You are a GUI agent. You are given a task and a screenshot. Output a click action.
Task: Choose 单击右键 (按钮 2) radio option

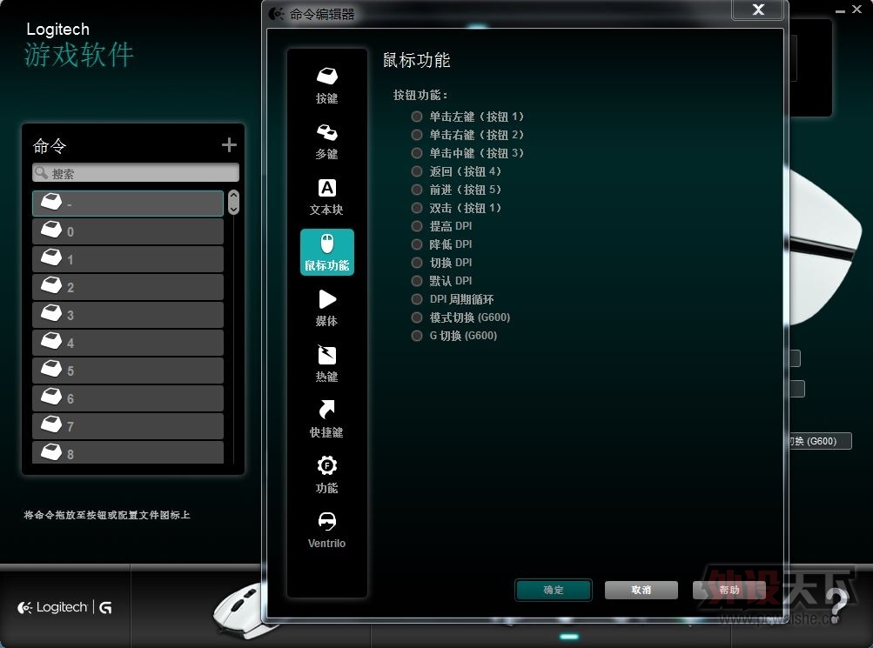tap(416, 135)
